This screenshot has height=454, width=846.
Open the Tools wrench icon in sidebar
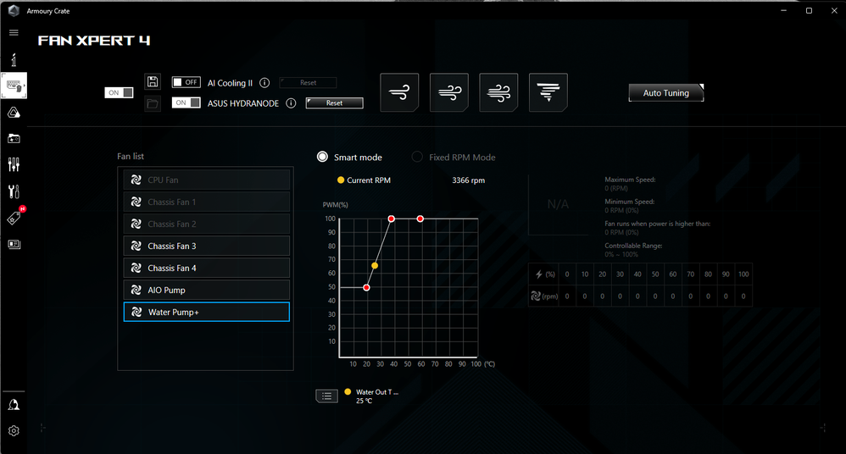point(14,191)
